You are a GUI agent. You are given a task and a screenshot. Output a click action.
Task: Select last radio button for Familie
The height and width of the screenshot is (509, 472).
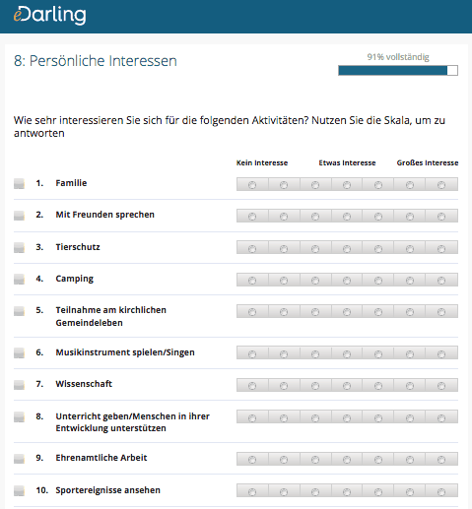pos(441,185)
